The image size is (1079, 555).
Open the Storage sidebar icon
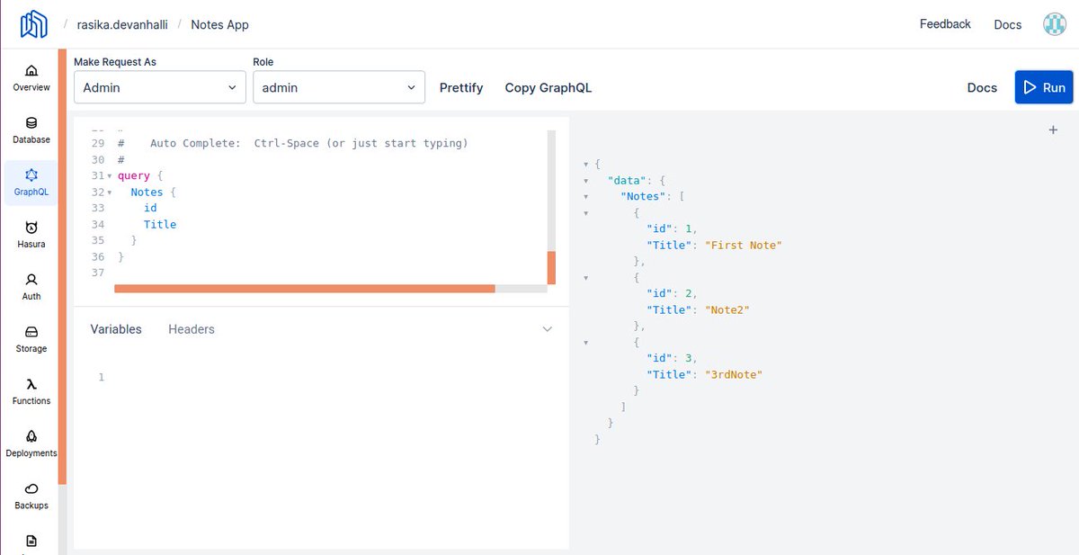click(31, 332)
